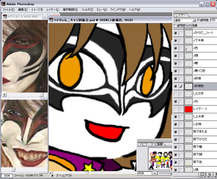
Task: Select the 殿下瞳 layer by name
Action: pos(197,147)
